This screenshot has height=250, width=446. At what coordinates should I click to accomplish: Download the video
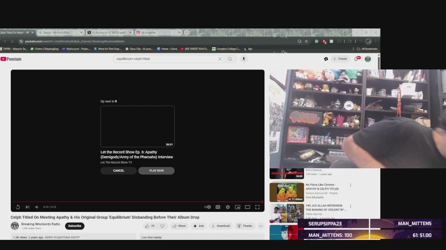tap(221, 226)
